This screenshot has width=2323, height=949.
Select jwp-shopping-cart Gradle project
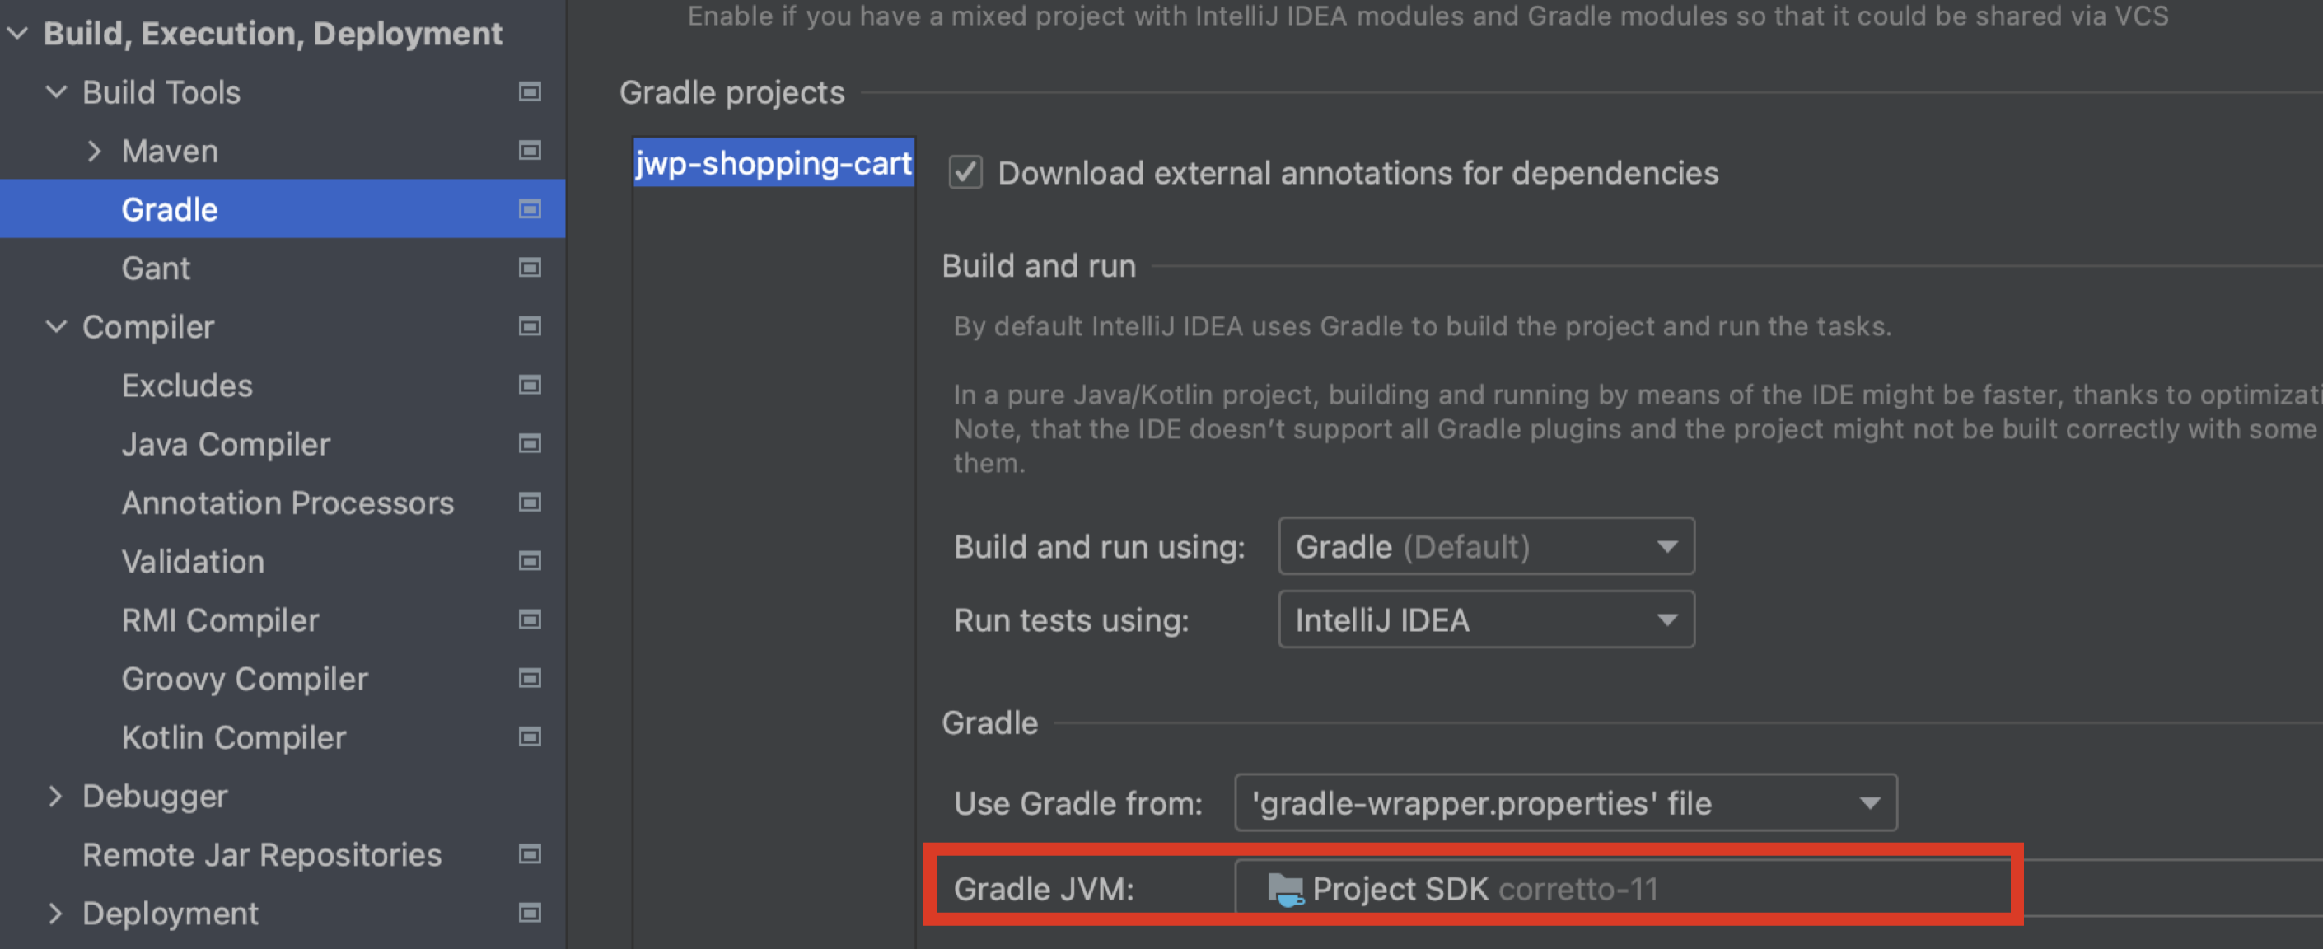click(773, 163)
